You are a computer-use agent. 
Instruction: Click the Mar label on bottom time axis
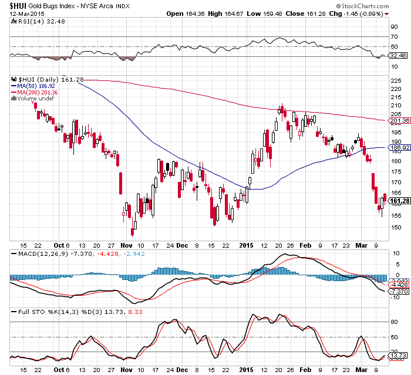pyautogui.click(x=361, y=370)
